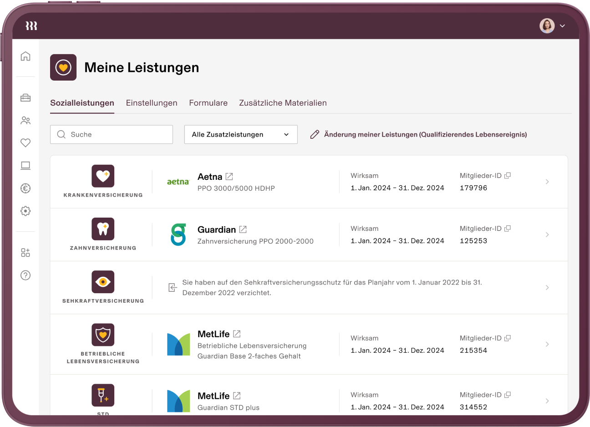Switch to the Formulare tab
This screenshot has height=427, width=590.
tap(208, 103)
